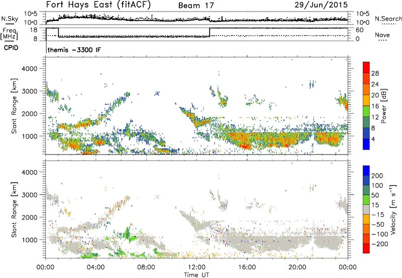Click the 'CPID' label
402x278 pixels.
coord(11,48)
